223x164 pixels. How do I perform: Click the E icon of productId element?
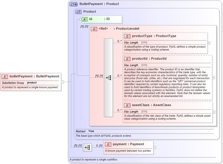tap(127, 59)
